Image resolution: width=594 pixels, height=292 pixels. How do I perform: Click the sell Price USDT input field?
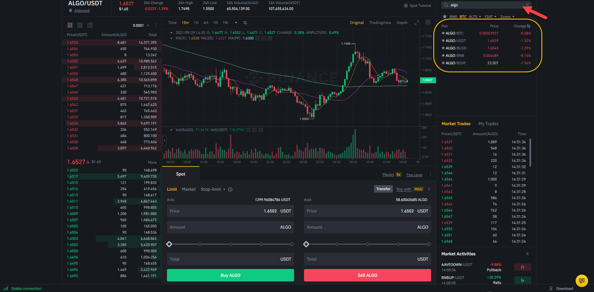point(368,211)
